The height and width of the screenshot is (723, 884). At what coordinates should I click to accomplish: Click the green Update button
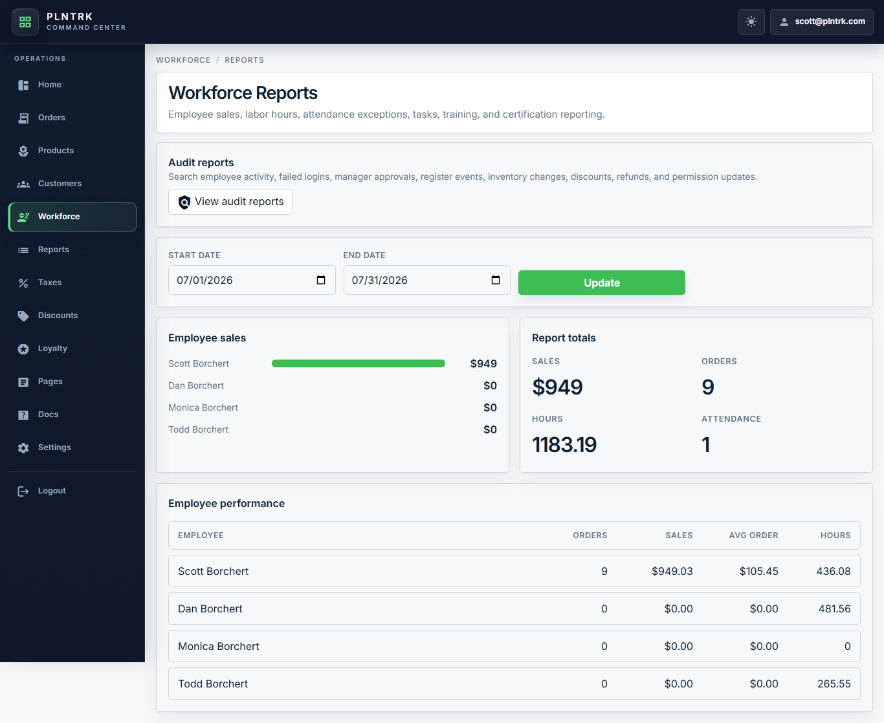tap(602, 283)
